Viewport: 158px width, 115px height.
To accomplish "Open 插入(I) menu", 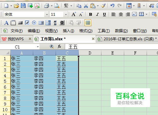I will 69,31.
